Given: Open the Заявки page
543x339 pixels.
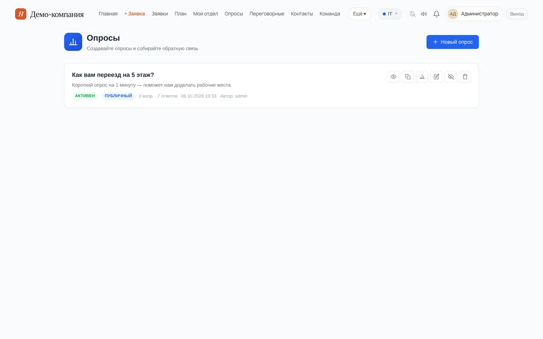Looking at the screenshot, I should (x=160, y=14).
